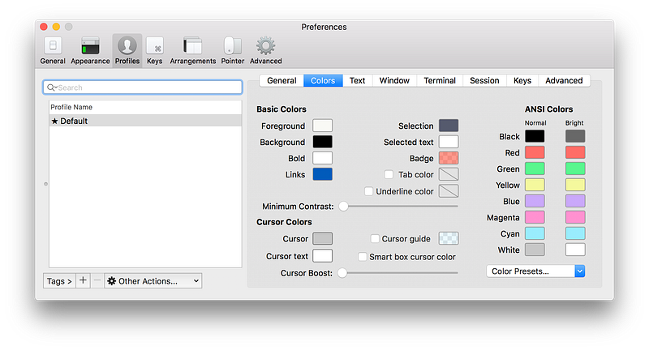Click the Normal Cyan ANSI swatch

[x=535, y=233]
